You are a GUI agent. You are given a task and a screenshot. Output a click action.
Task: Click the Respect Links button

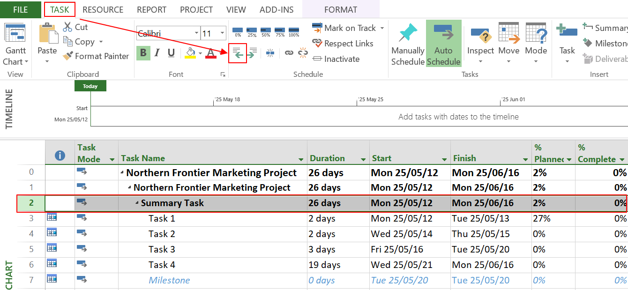(342, 44)
